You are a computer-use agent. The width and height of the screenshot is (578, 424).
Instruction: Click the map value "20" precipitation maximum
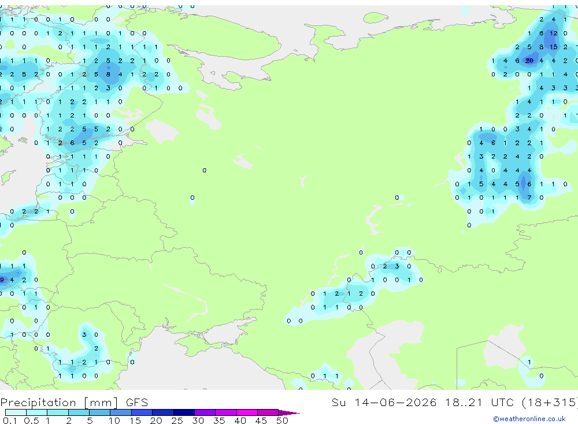pyautogui.click(x=529, y=61)
